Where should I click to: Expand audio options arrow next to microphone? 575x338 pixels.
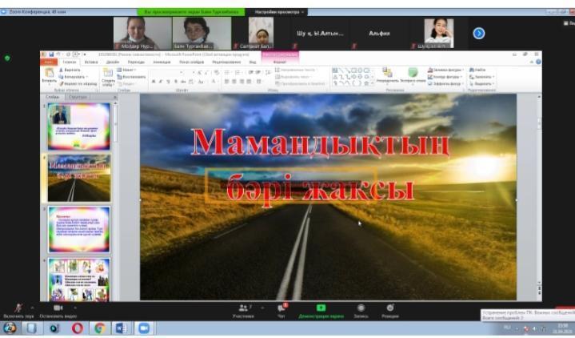32,308
